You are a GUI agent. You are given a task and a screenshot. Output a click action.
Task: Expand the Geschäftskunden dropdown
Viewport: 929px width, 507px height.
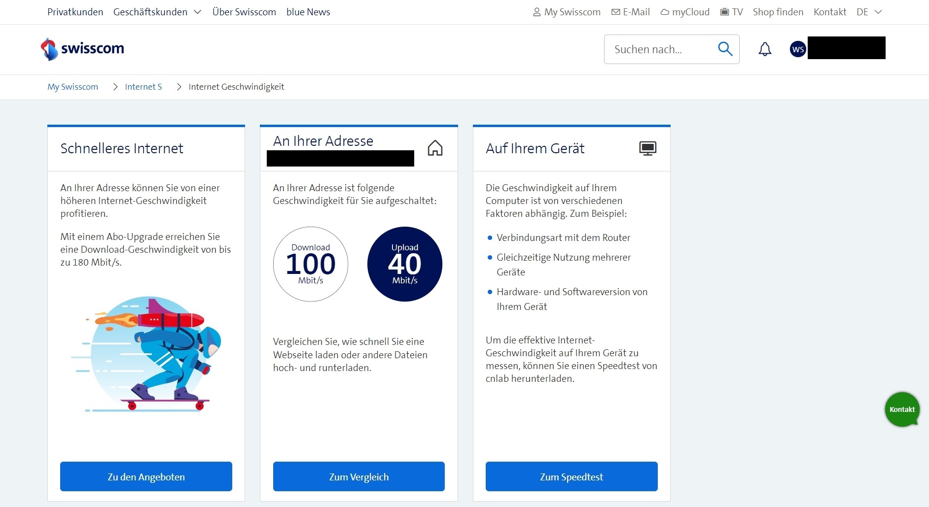click(157, 12)
